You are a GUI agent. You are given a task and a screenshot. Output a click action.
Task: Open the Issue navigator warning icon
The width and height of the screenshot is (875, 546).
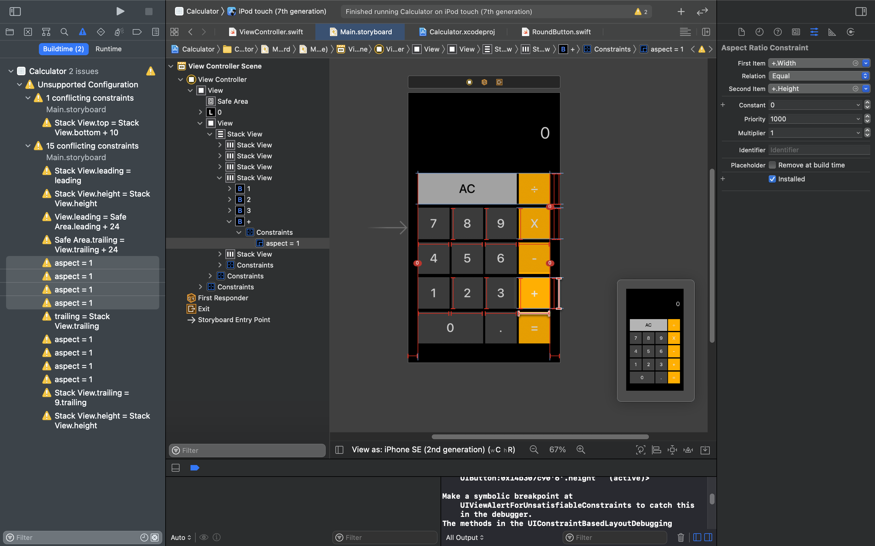[82, 32]
